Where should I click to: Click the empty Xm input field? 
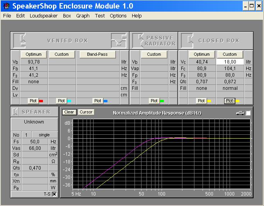click(x=35, y=181)
